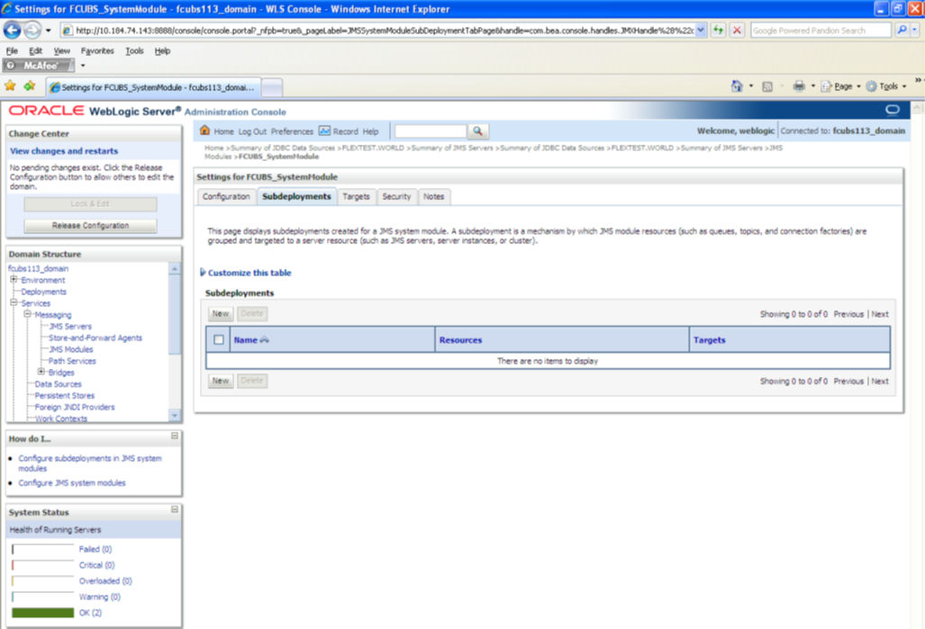Collapse the Services tree node
This screenshot has height=629, width=925.
coord(14,302)
